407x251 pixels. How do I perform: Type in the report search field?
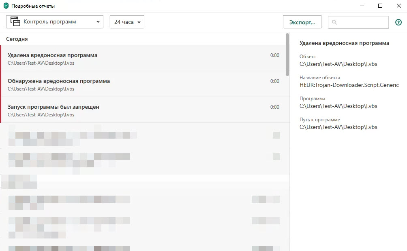[x=361, y=23]
